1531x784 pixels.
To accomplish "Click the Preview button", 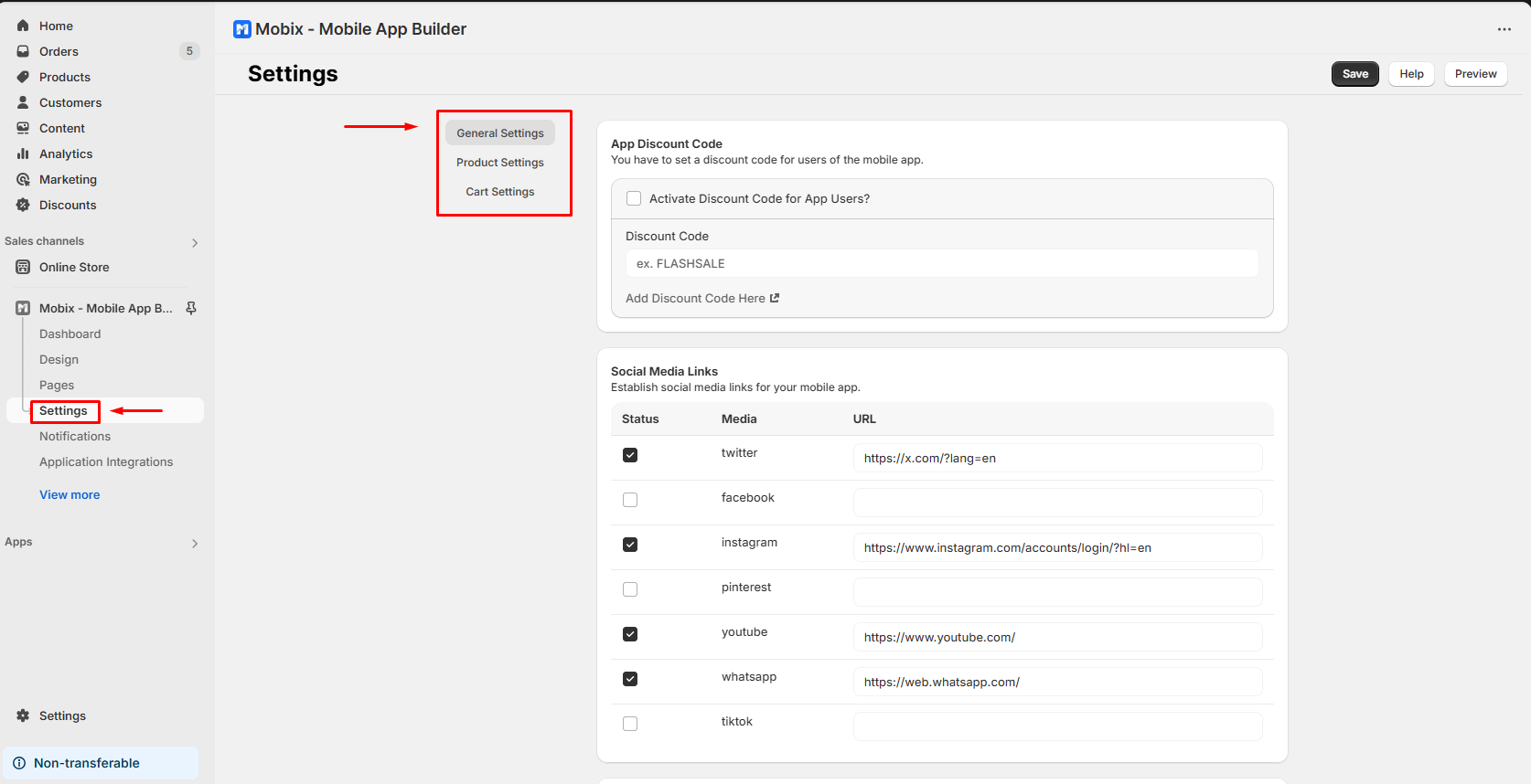I will click(1476, 74).
